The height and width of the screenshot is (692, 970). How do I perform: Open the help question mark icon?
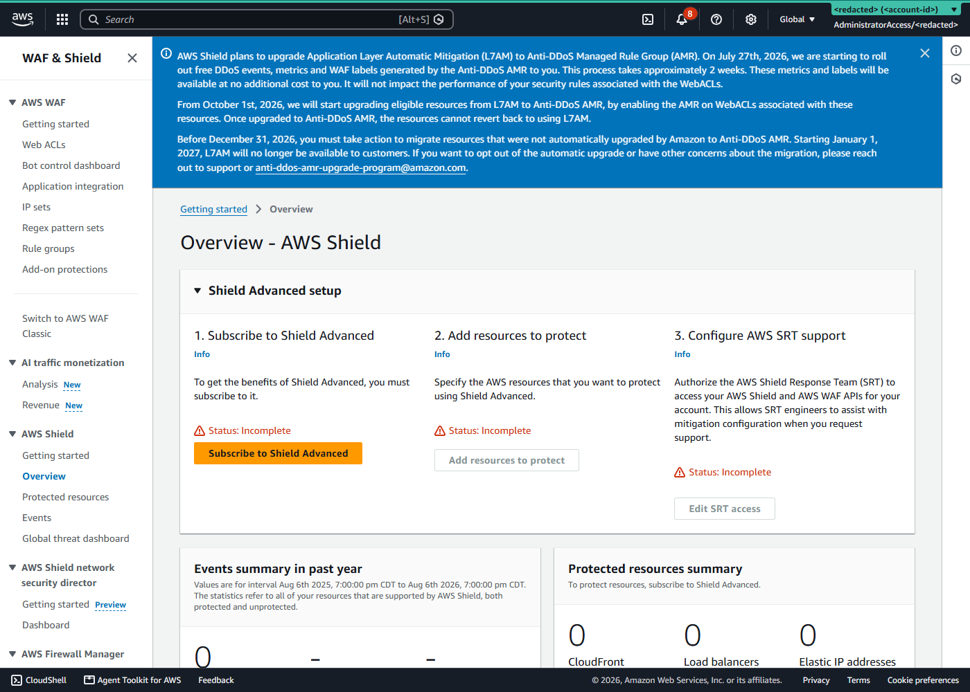pyautogui.click(x=716, y=19)
